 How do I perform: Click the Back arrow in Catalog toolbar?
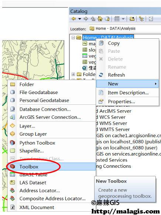click(x=74, y=18)
